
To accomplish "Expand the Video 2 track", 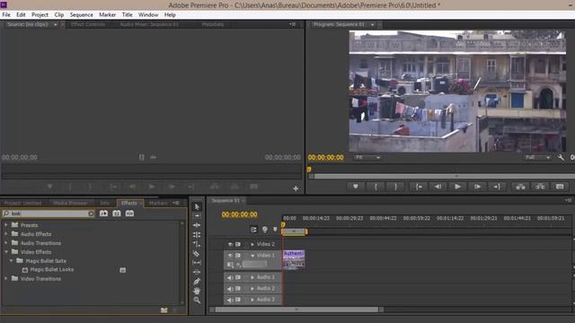I will click(x=252, y=244).
